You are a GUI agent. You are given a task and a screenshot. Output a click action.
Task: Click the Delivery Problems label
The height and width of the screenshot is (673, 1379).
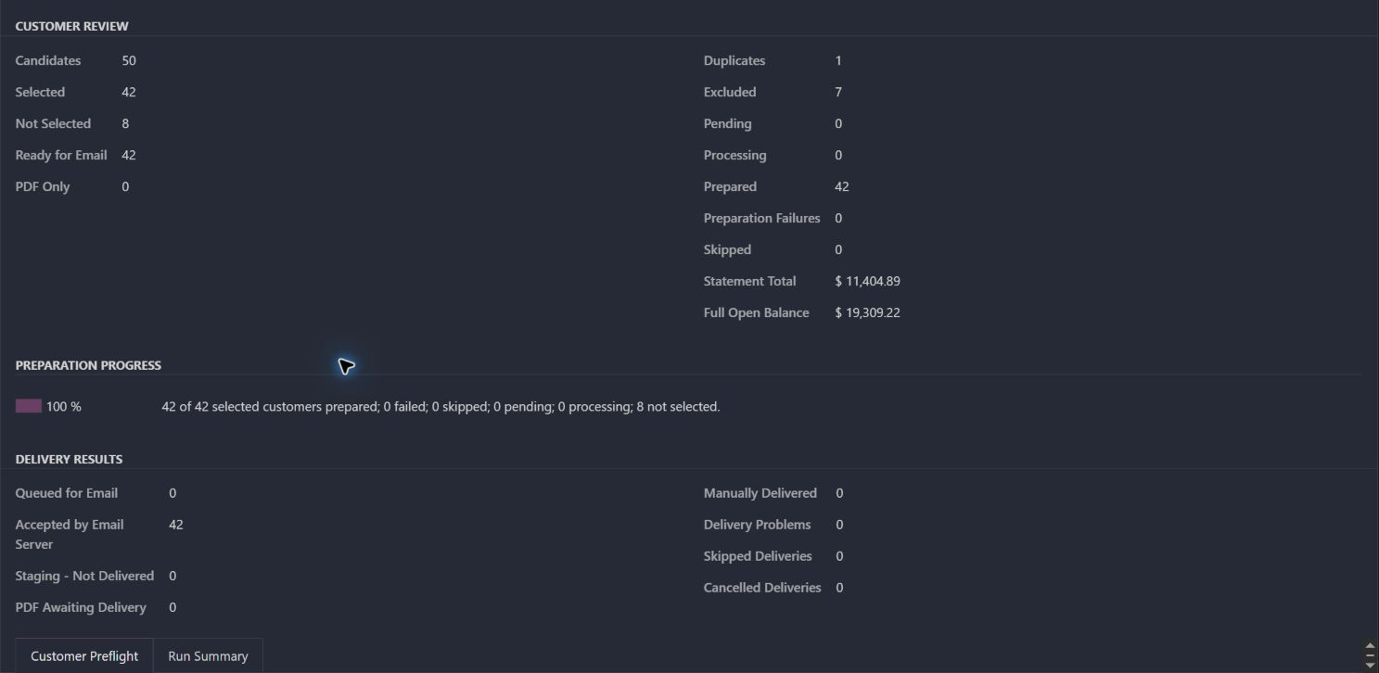tap(758, 525)
